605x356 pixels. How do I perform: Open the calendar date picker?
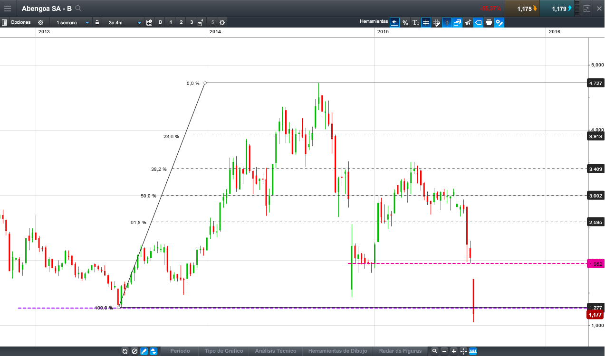tap(149, 22)
